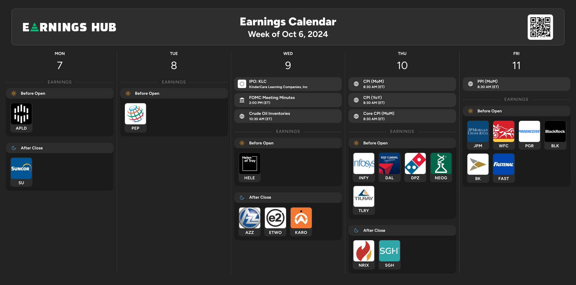This screenshot has height=285, width=576.
Task: Select the Thursday Before Open header
Action: click(x=402, y=143)
